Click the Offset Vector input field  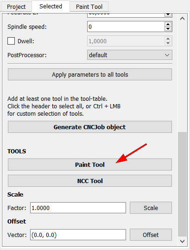pos(78,235)
